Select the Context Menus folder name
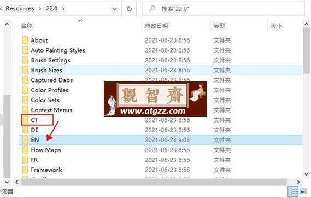Screen dimensions: 311x198 (x=51, y=110)
